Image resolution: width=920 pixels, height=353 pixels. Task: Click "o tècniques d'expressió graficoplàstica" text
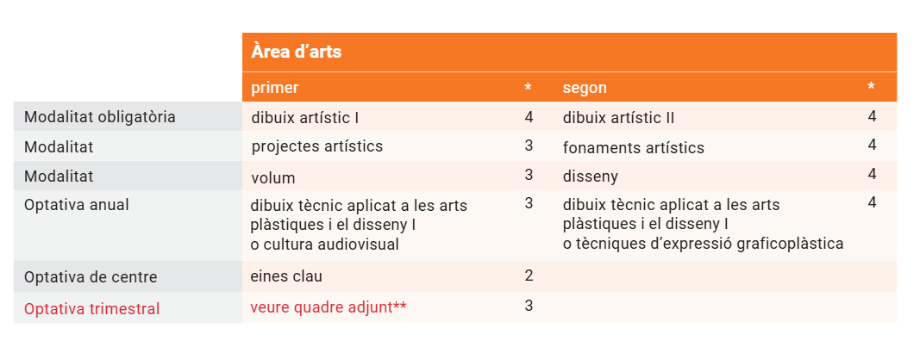[703, 245]
